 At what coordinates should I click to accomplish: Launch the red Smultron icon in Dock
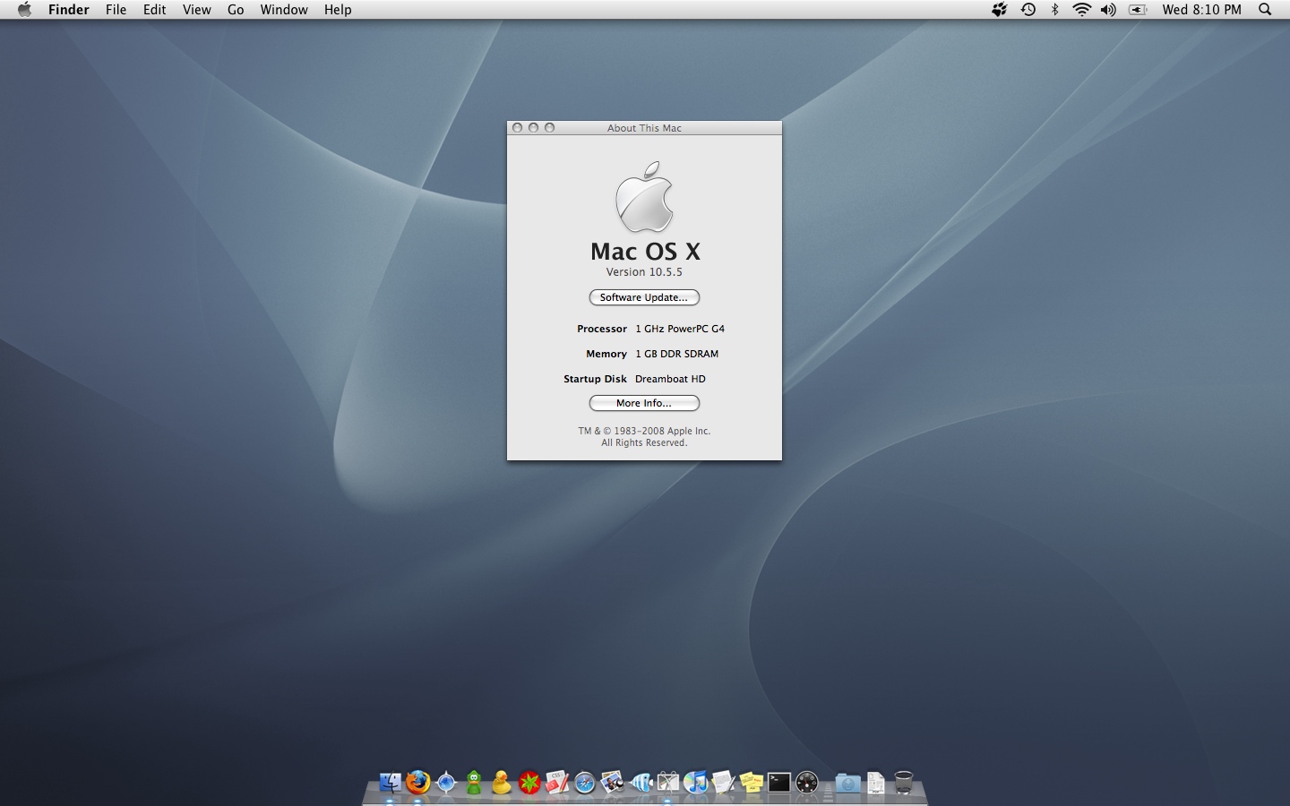click(x=529, y=783)
